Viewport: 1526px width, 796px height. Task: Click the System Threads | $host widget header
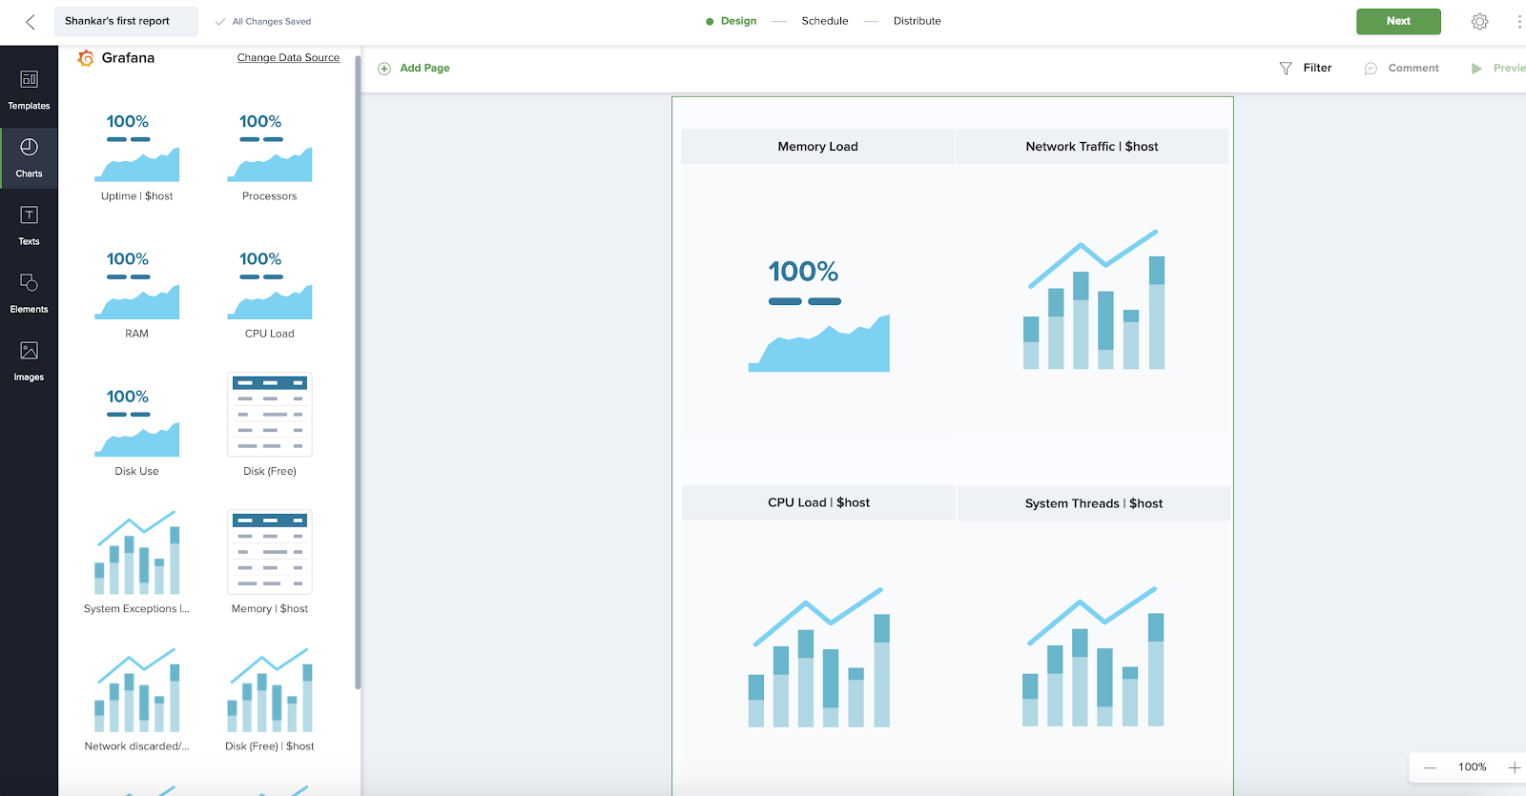pyautogui.click(x=1093, y=503)
